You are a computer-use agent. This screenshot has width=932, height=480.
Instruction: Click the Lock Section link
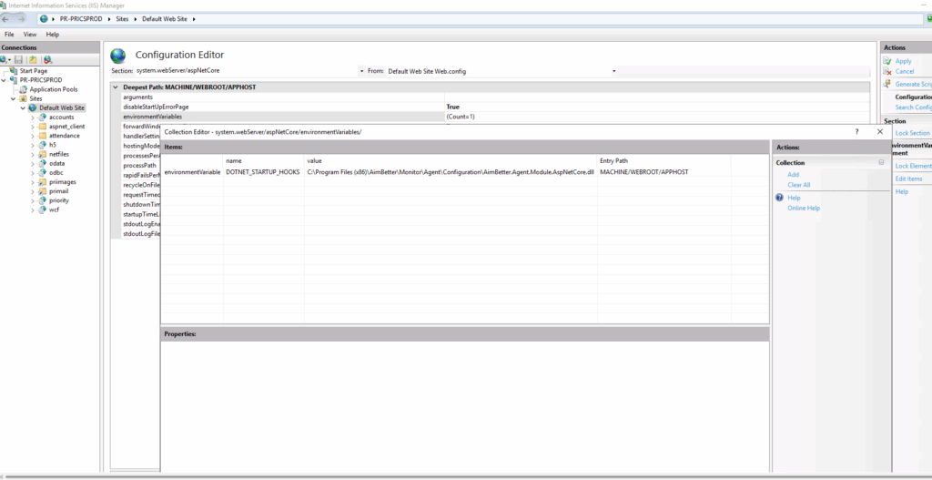(x=912, y=133)
